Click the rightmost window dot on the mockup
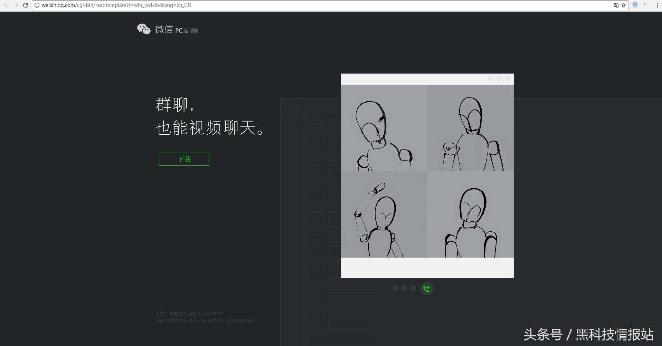662x346 pixels. point(508,79)
